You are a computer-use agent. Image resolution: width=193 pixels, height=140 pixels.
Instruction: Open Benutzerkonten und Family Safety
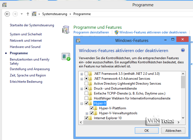pos(29,61)
